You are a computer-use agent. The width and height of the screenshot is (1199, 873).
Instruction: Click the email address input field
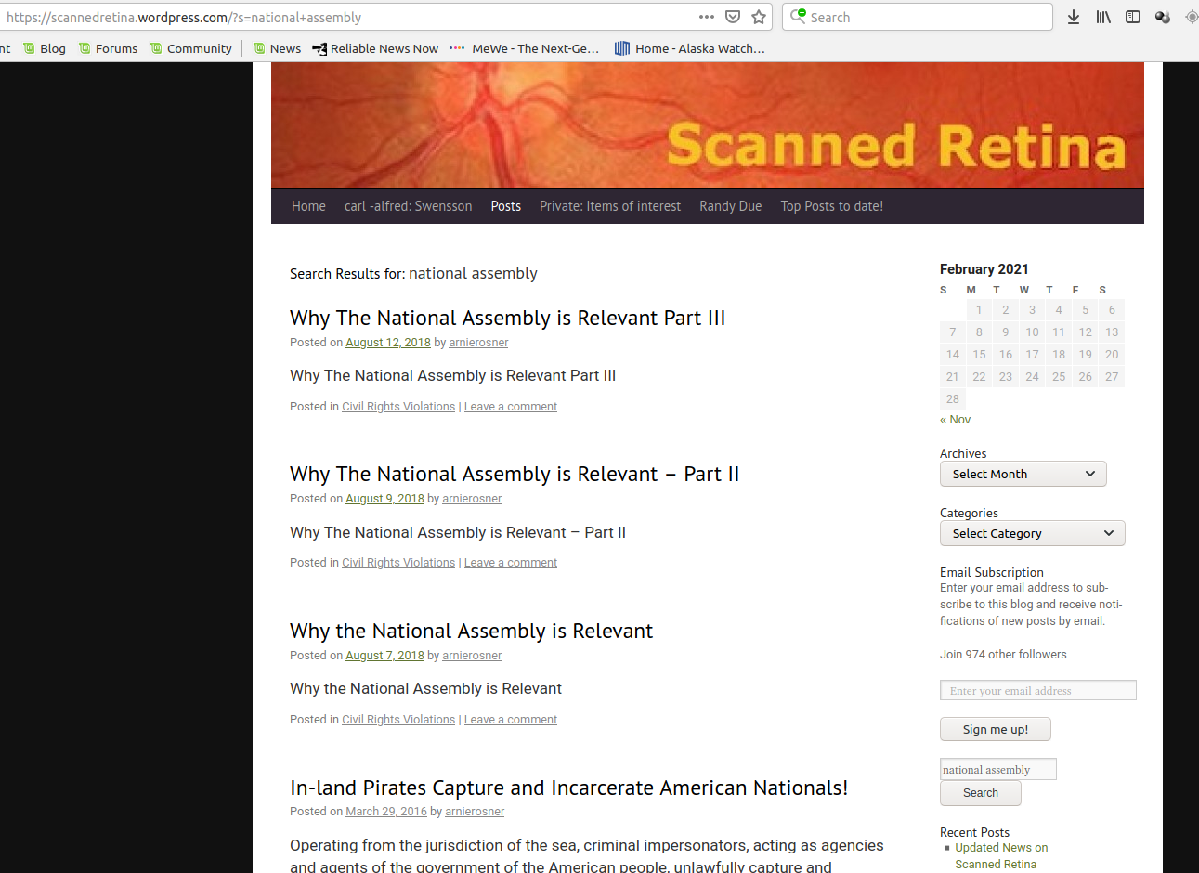click(1037, 690)
